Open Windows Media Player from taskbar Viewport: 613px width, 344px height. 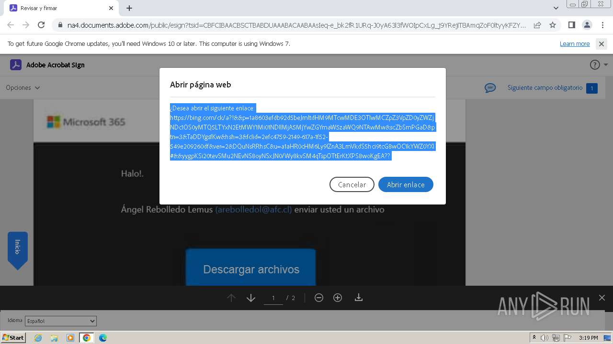click(x=70, y=338)
